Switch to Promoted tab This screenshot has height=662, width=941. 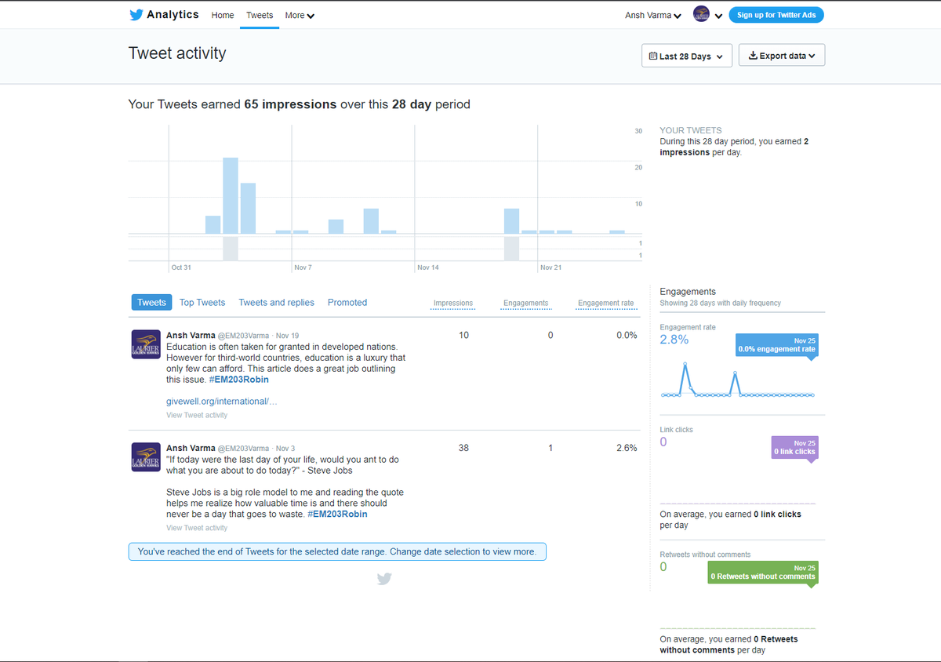tap(347, 302)
